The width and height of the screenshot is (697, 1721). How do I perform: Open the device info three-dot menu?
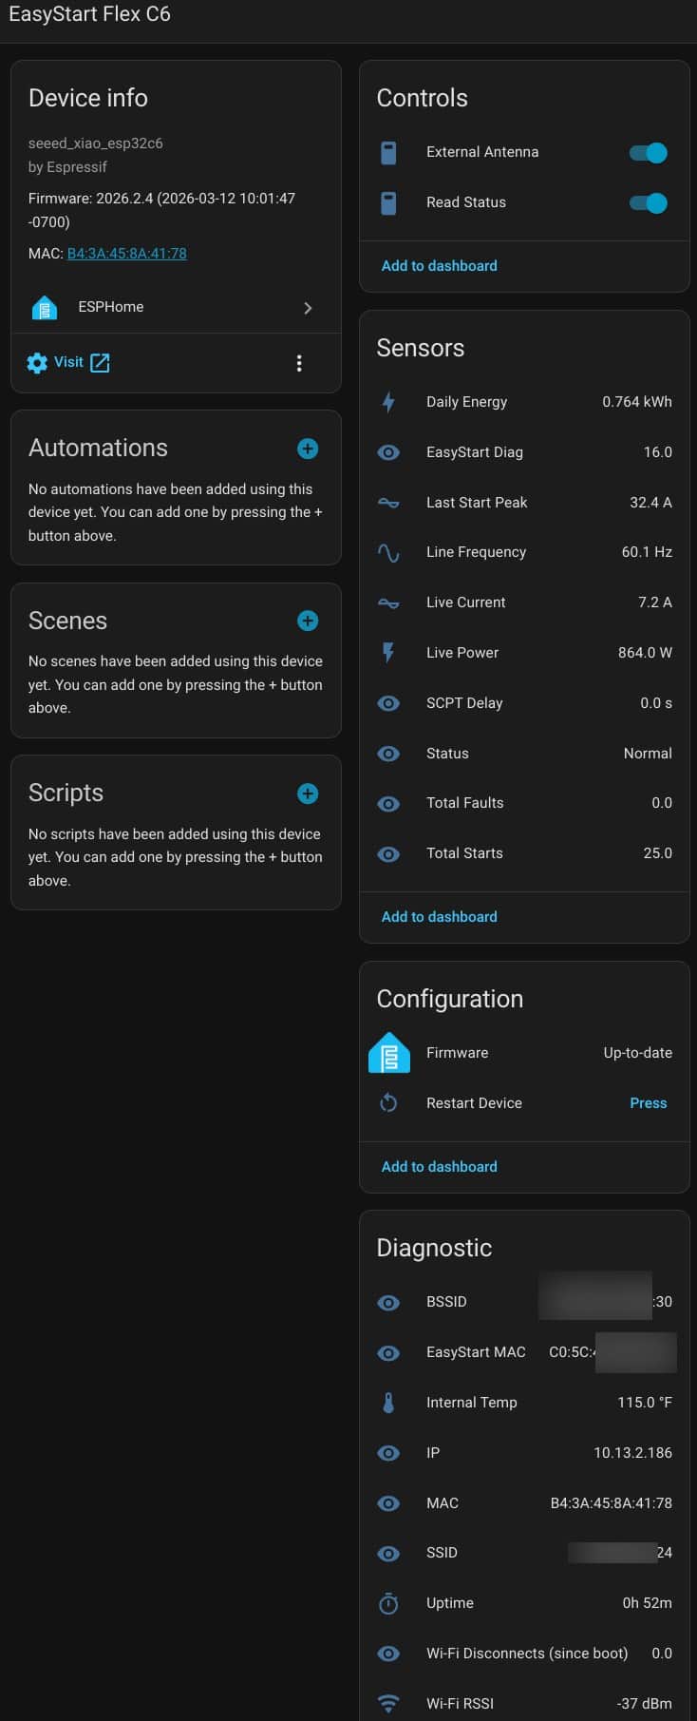click(x=299, y=363)
